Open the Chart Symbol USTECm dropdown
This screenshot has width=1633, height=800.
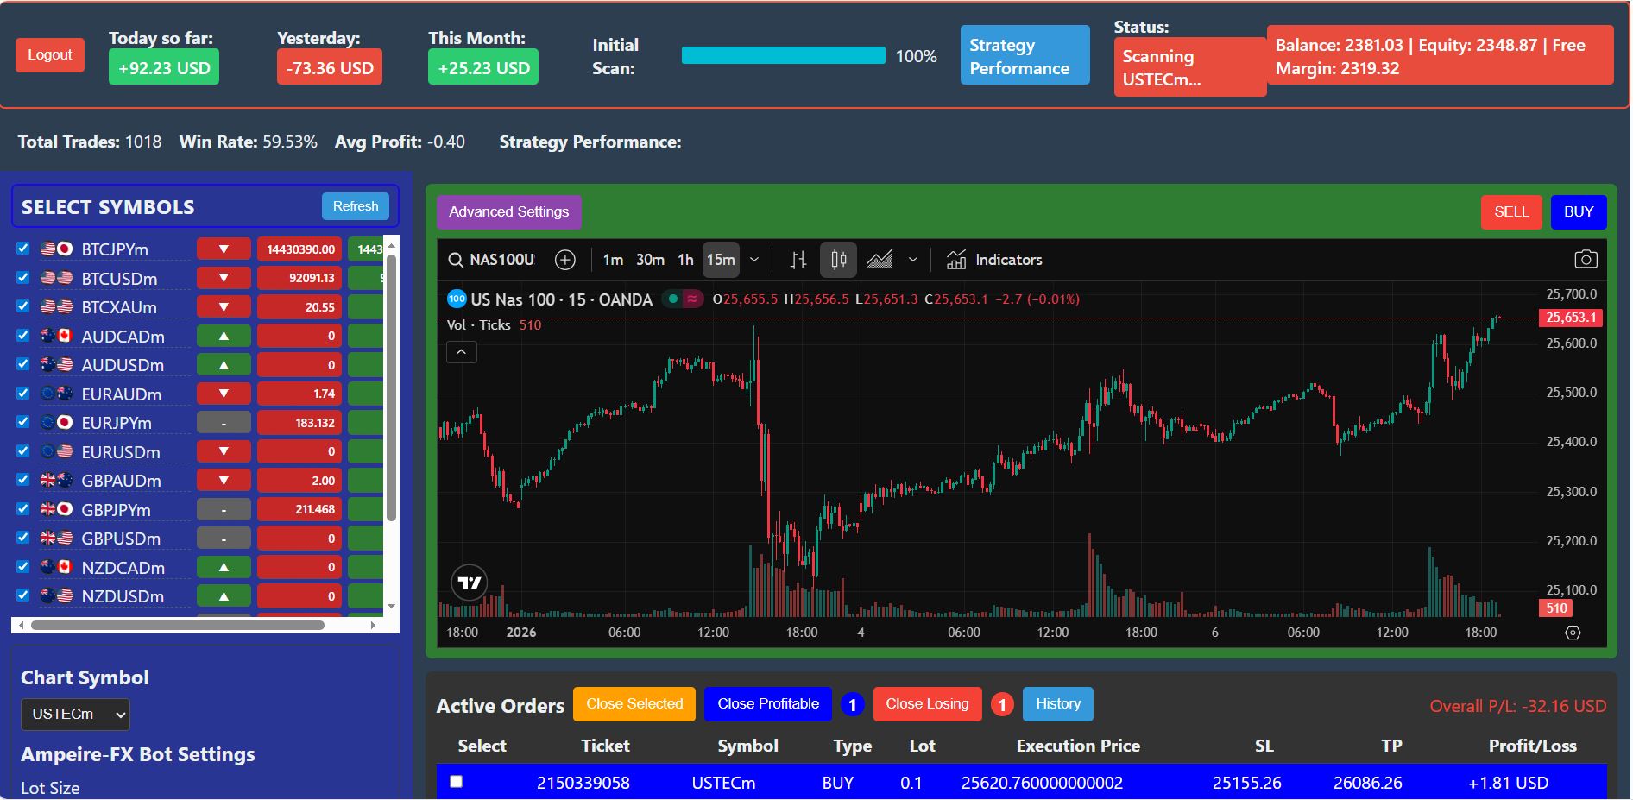pyautogui.click(x=75, y=715)
